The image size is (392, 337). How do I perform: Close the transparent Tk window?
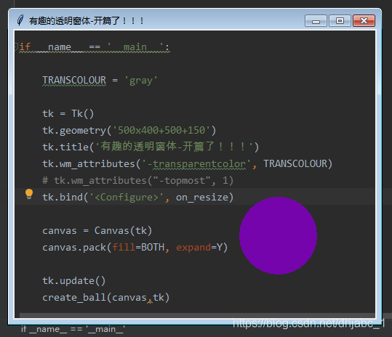click(364, 21)
